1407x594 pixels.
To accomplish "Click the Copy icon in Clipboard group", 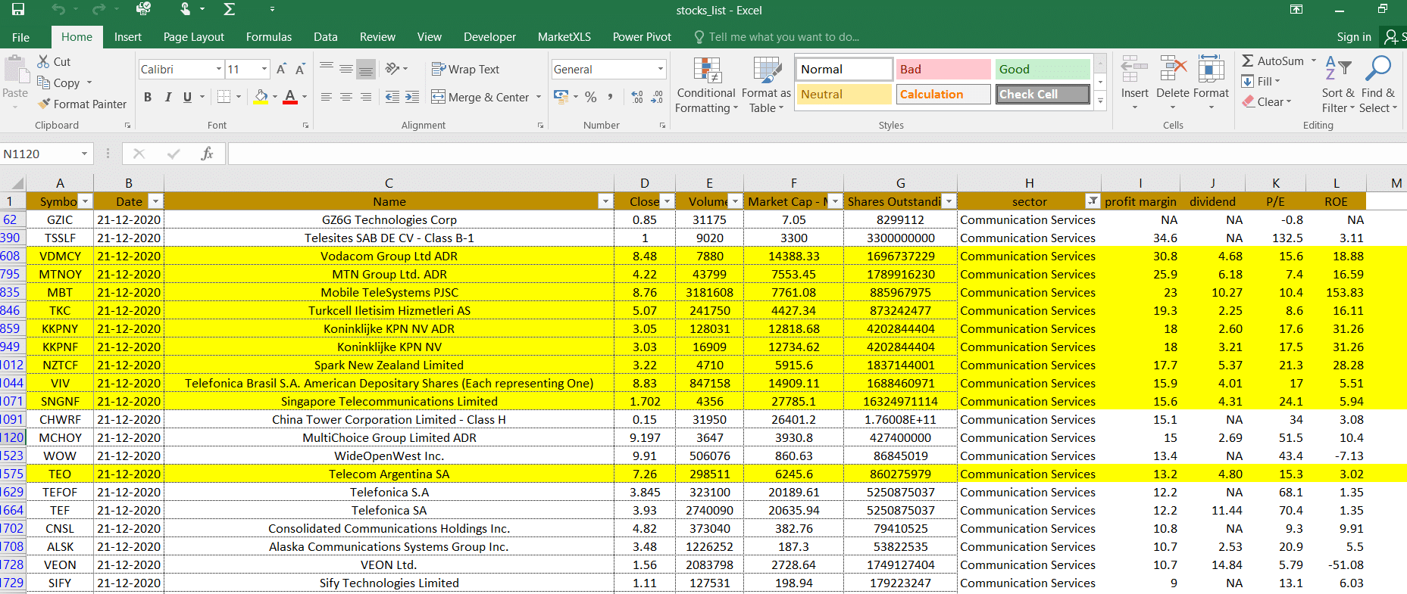I will pos(44,82).
